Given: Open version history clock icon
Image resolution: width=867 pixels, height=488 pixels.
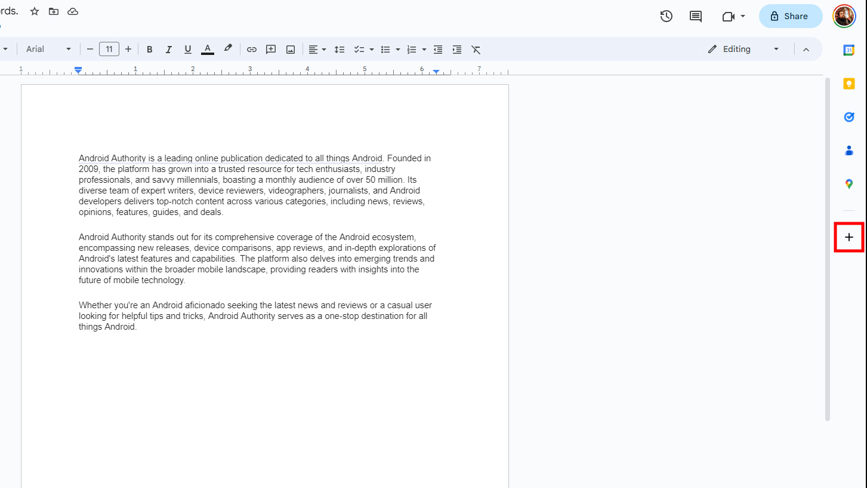Looking at the screenshot, I should tap(666, 17).
